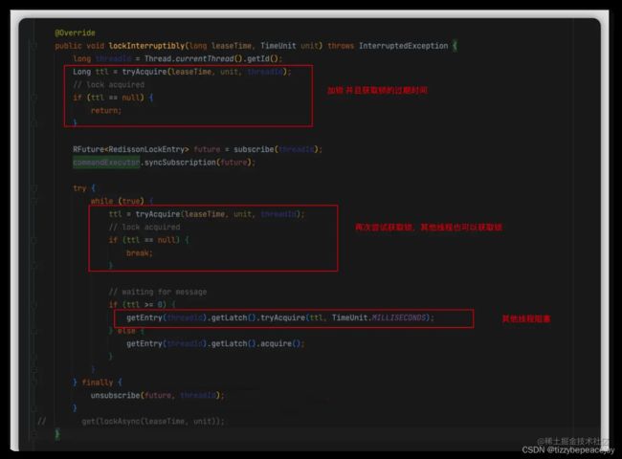Click the syncSubscription(future) call
The image size is (622, 459).
click(x=200, y=163)
